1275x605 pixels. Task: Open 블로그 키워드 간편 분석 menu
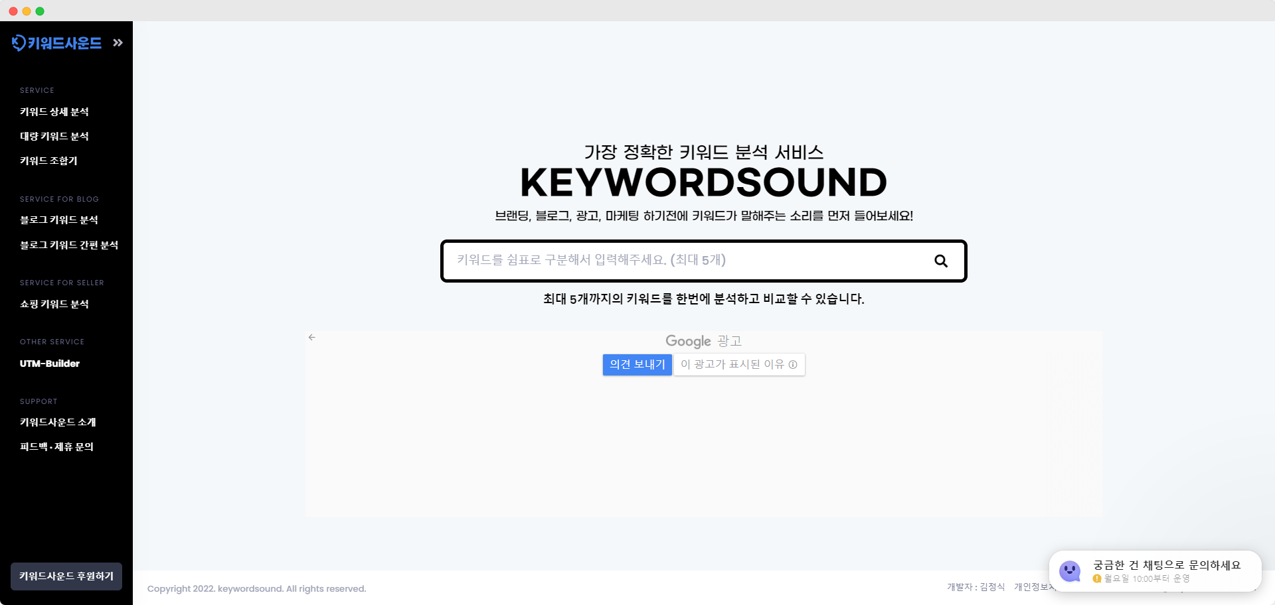tap(69, 245)
